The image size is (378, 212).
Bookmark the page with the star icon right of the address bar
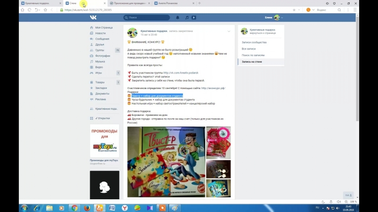pos(294,10)
